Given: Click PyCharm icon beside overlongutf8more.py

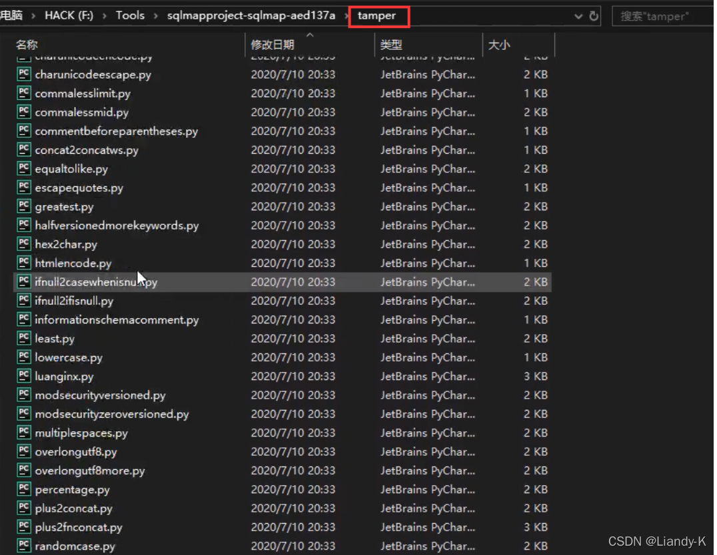Looking at the screenshot, I should [x=23, y=470].
